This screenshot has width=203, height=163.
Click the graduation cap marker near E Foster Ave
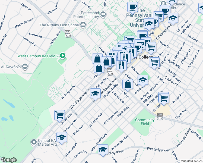tap(173, 18)
